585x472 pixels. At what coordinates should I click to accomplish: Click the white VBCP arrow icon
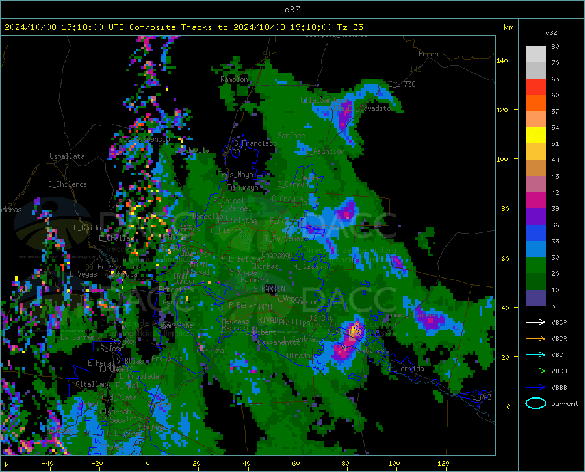[536, 322]
